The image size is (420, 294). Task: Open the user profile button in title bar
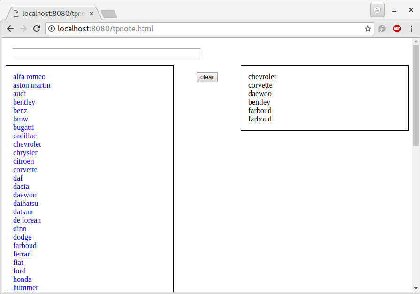pos(377,10)
